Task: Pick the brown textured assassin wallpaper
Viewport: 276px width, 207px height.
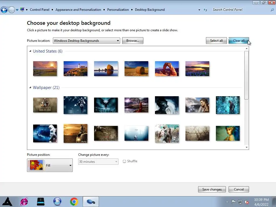Action: (x=106, y=133)
